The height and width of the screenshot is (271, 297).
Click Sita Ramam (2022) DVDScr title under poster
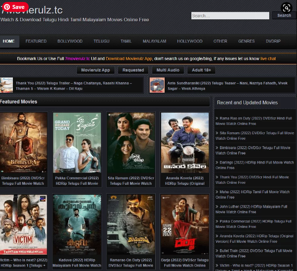pyautogui.click(x=131, y=181)
